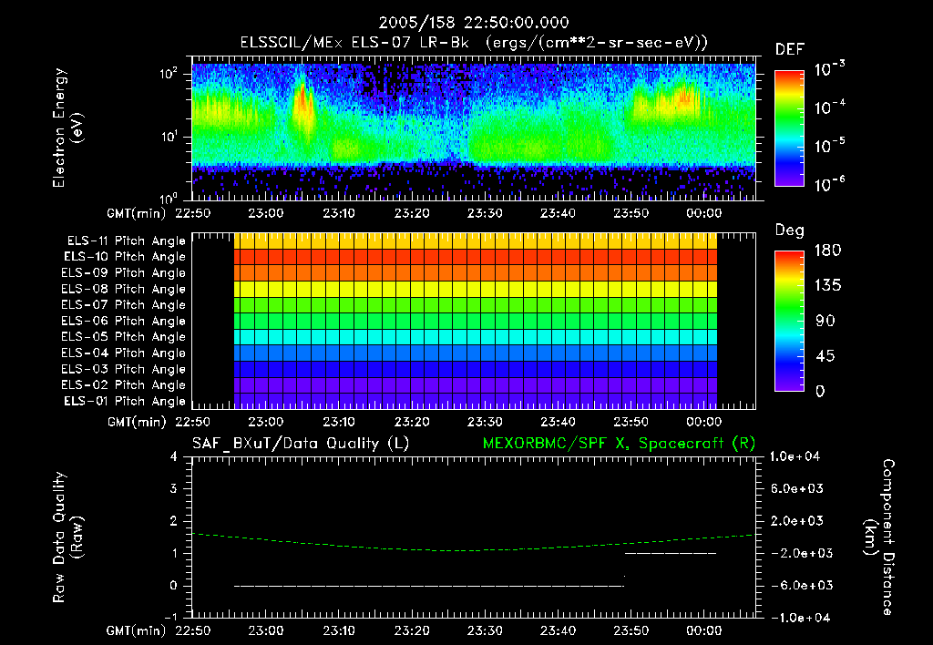Click the DEF color scale bar
This screenshot has height=645, width=933.
pyautogui.click(x=789, y=127)
